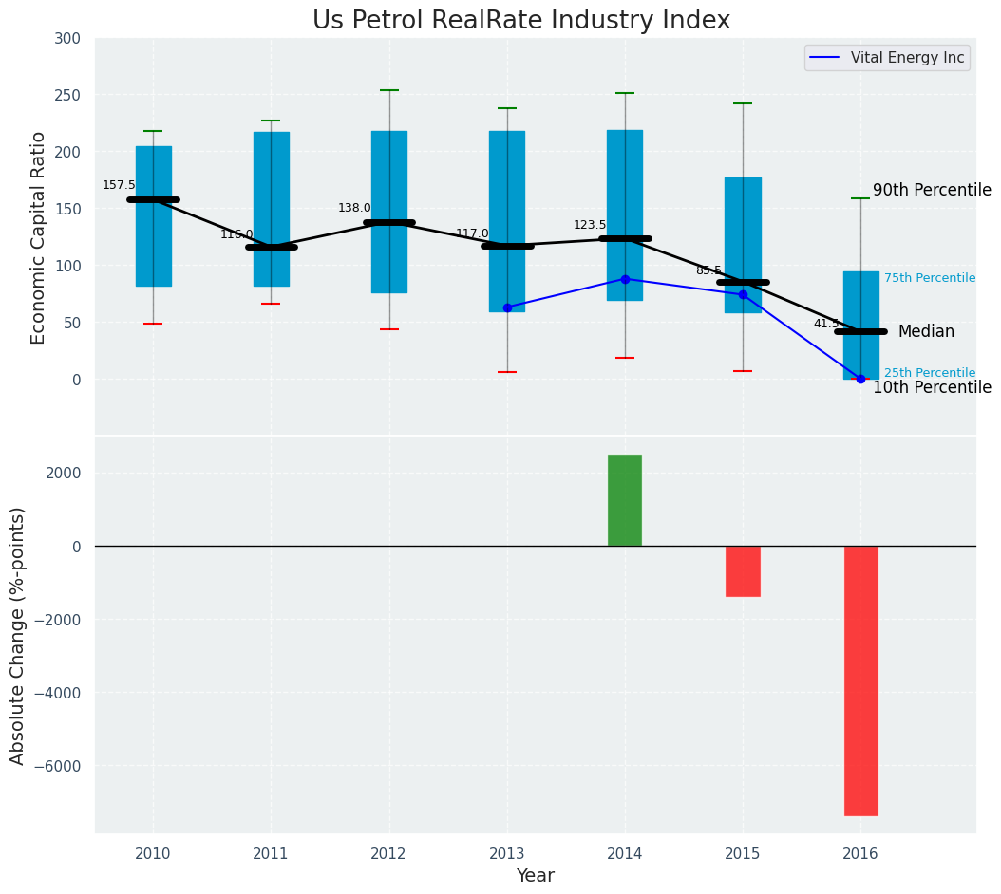Click the 2014 Vital Energy data point
Image resolution: width=1001 pixels, height=894 pixels.
625,279
